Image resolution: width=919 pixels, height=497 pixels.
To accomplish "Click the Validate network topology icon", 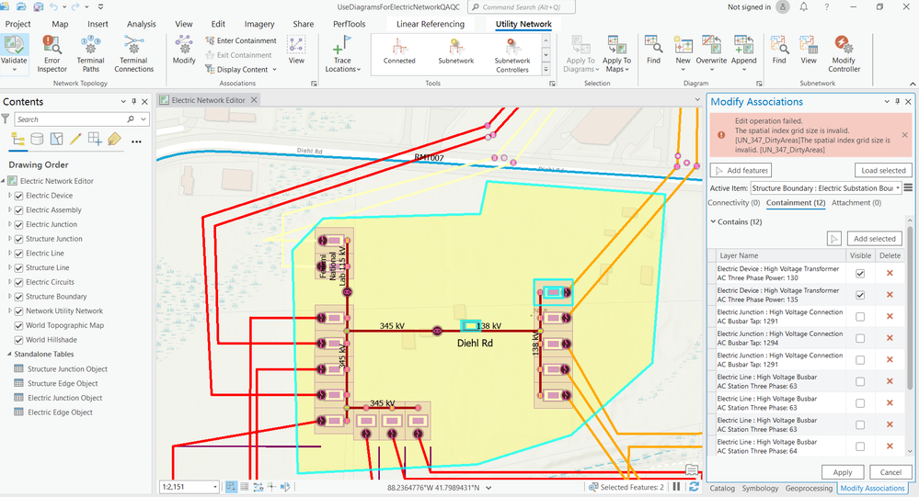I will point(14,45).
